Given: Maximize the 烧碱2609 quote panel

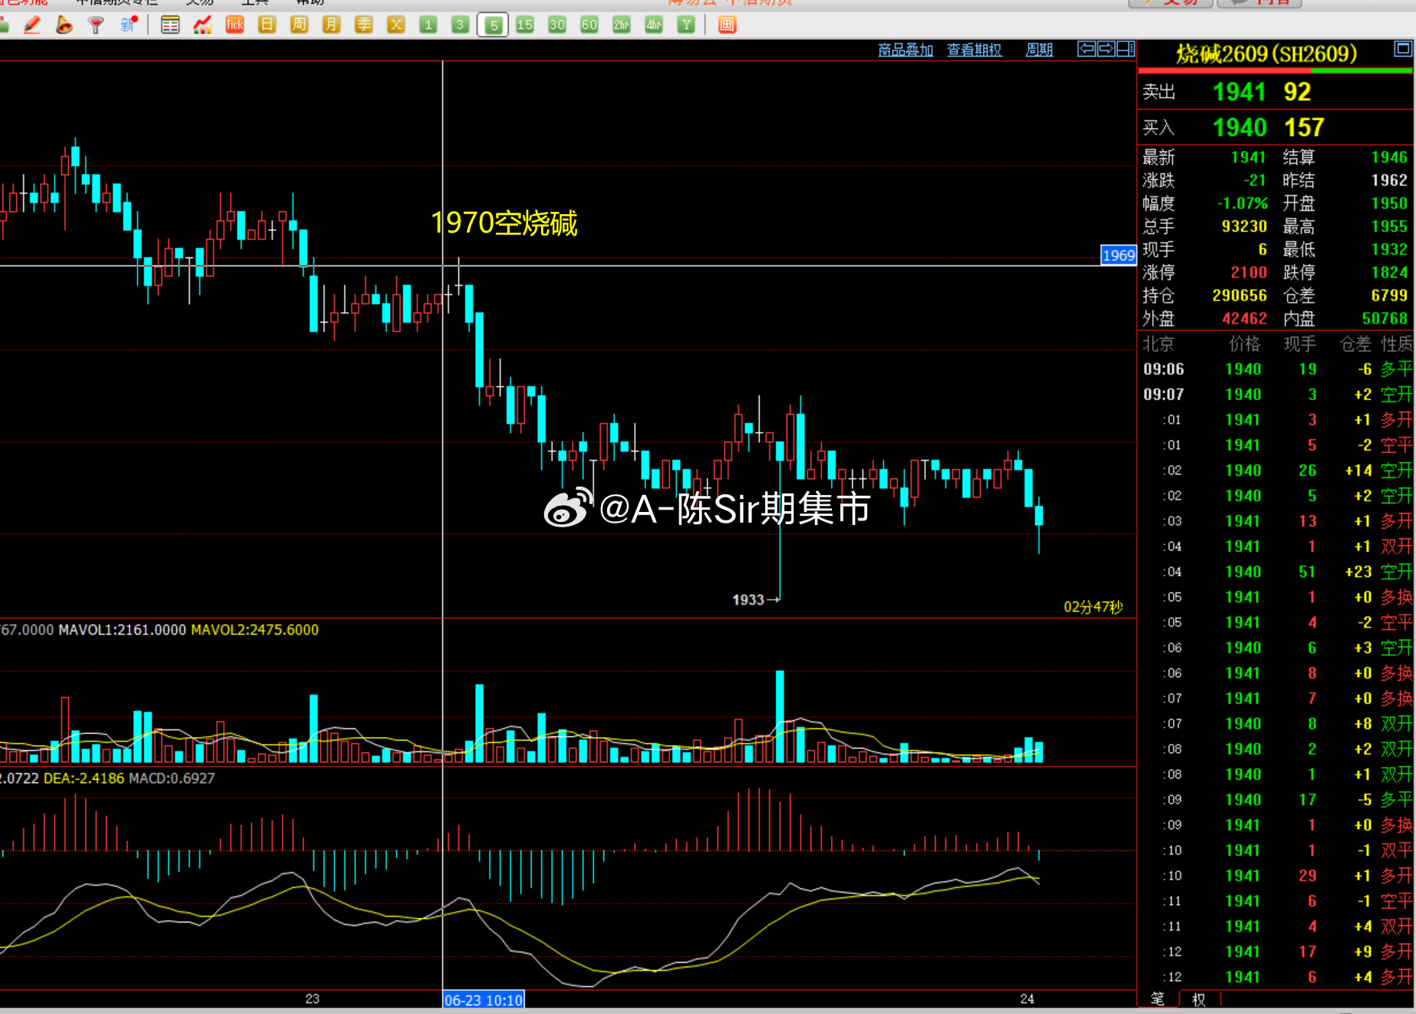Looking at the screenshot, I should tap(1403, 49).
